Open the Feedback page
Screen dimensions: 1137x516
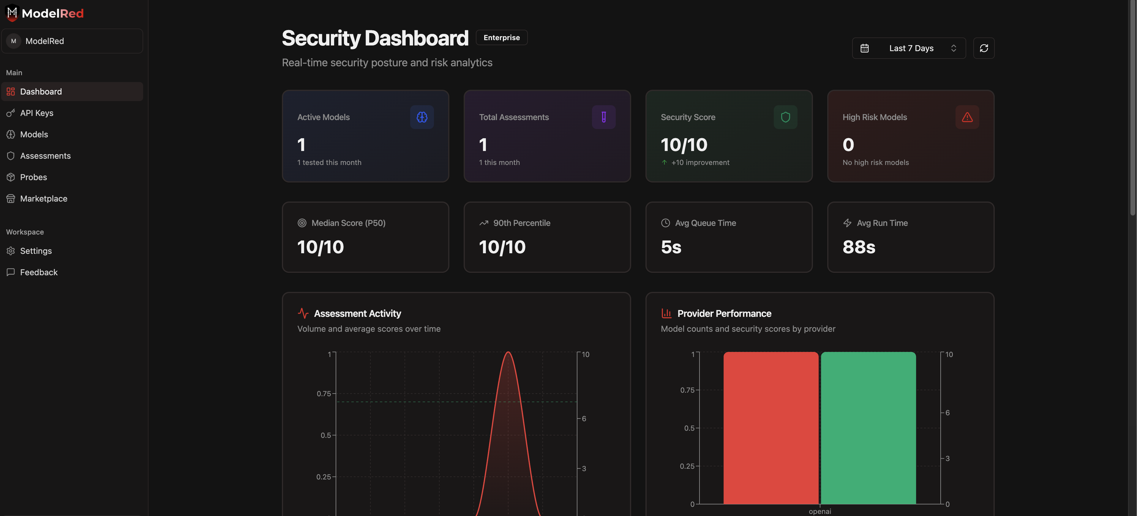(x=39, y=272)
